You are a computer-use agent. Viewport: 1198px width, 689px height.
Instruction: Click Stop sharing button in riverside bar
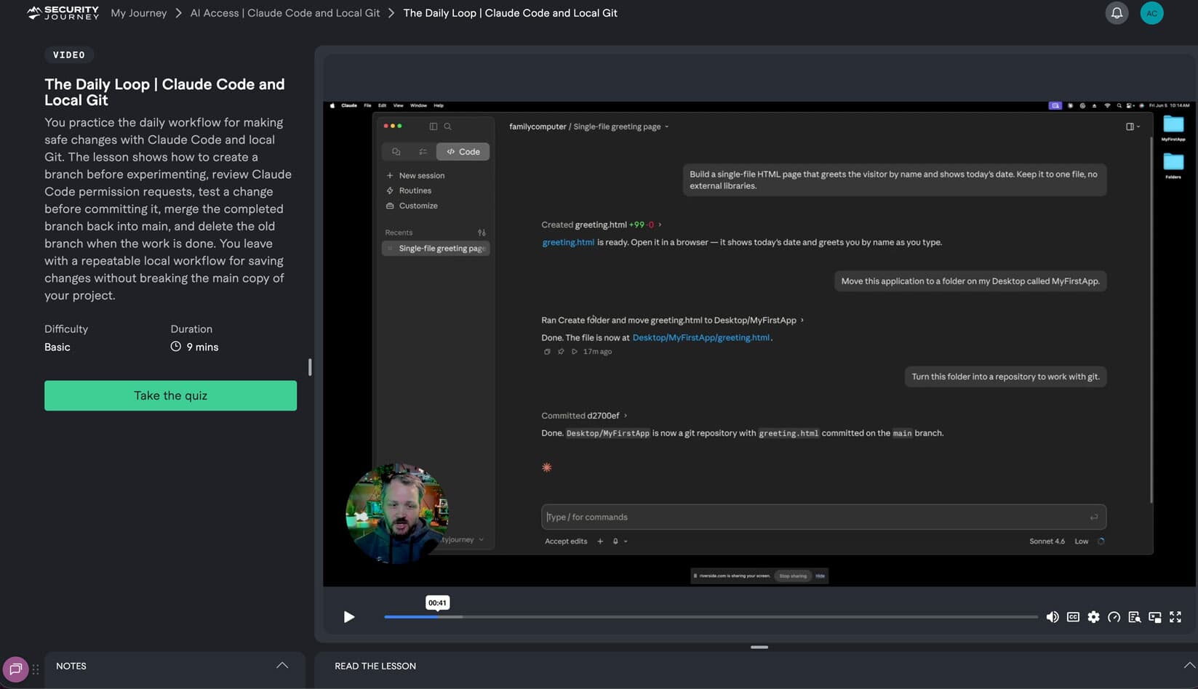[x=793, y=576]
